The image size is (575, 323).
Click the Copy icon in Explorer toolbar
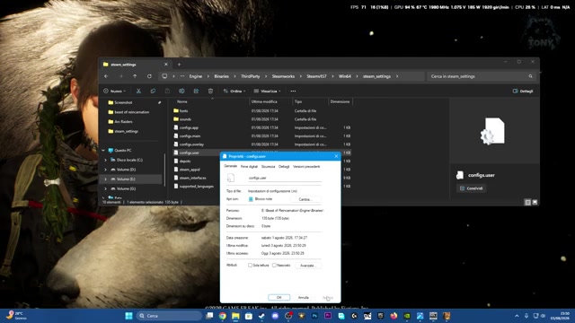tap(153, 91)
